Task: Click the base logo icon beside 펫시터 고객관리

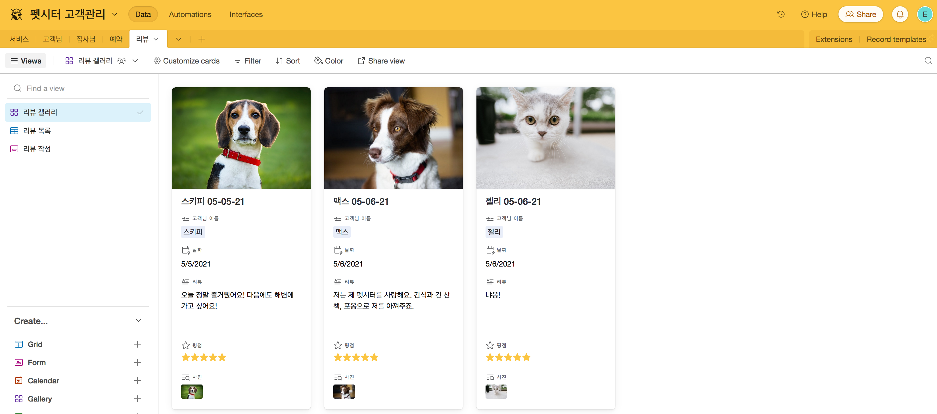Action: tap(16, 14)
